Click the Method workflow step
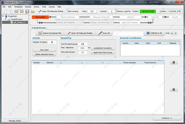 pyautogui.click(x=130, y=17)
